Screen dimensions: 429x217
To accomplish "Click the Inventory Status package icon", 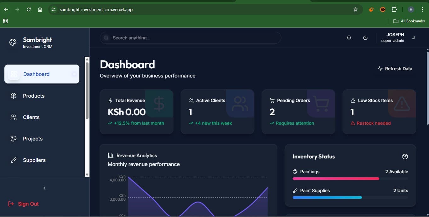I will pyautogui.click(x=405, y=157).
